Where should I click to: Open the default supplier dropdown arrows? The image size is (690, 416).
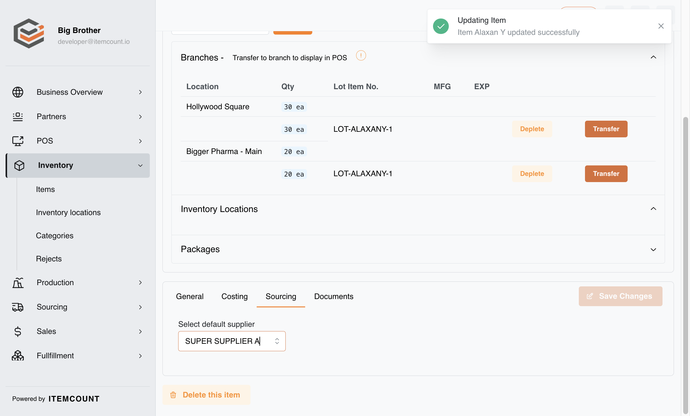click(x=277, y=341)
